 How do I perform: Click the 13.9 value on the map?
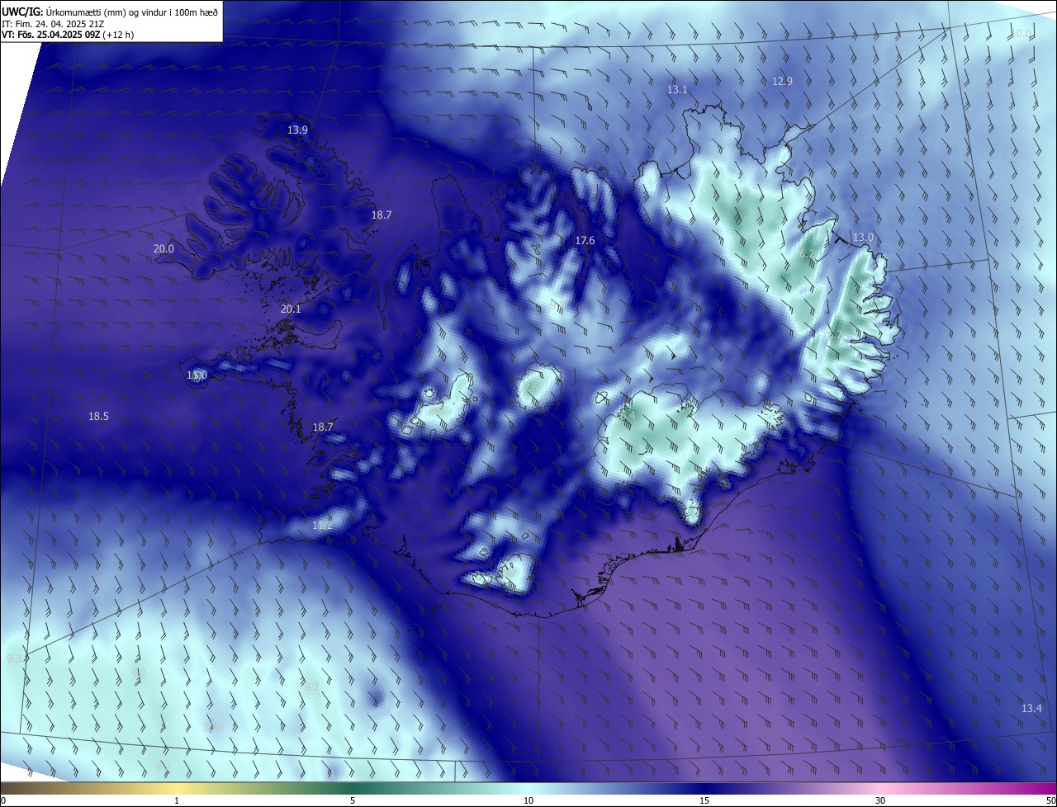pos(297,130)
